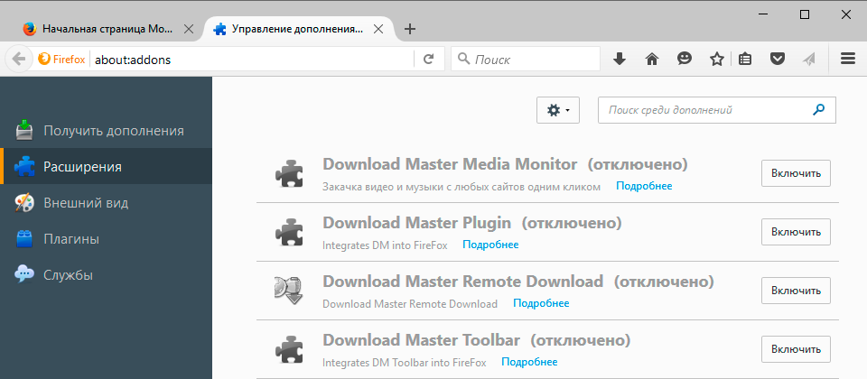The image size is (867, 379).
Task: Open the Внешний вид category
Action: tap(107, 203)
